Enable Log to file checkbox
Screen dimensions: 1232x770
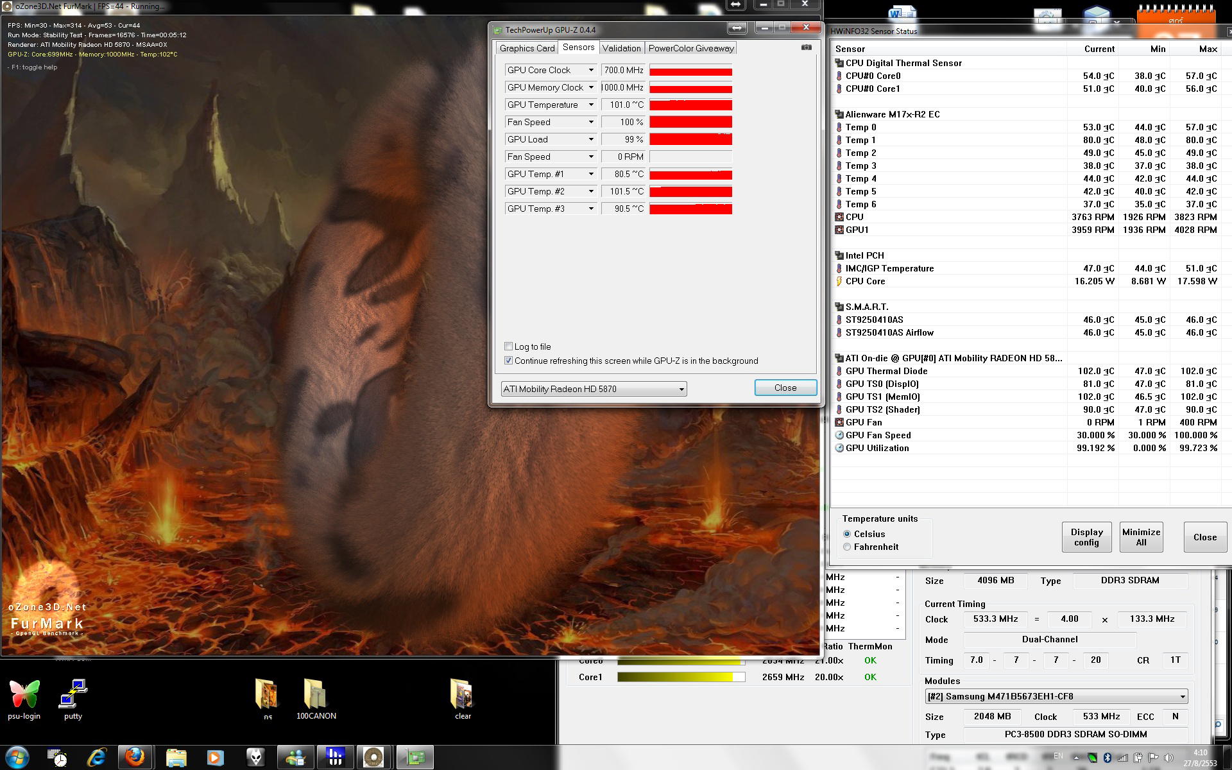click(x=508, y=346)
